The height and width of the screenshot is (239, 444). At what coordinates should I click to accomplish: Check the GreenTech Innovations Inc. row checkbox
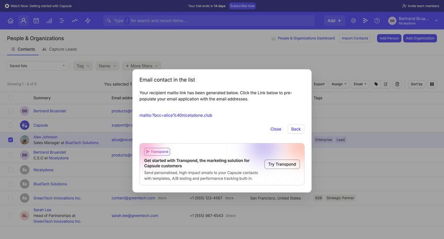[x=10, y=198]
